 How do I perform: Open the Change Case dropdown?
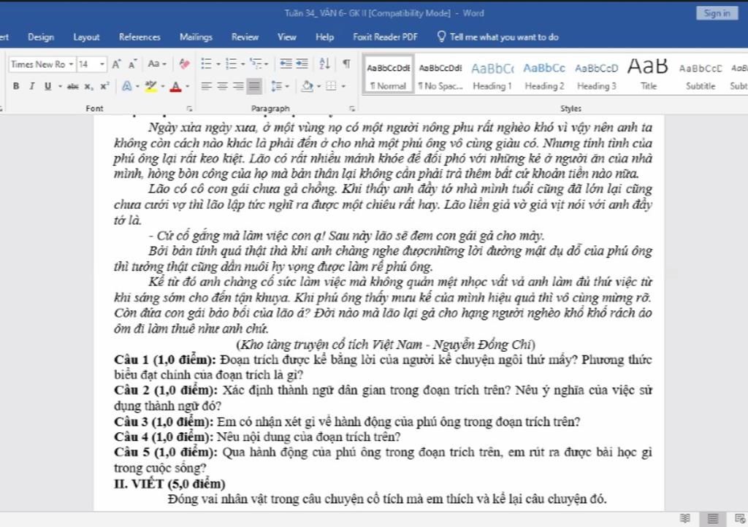[157, 64]
